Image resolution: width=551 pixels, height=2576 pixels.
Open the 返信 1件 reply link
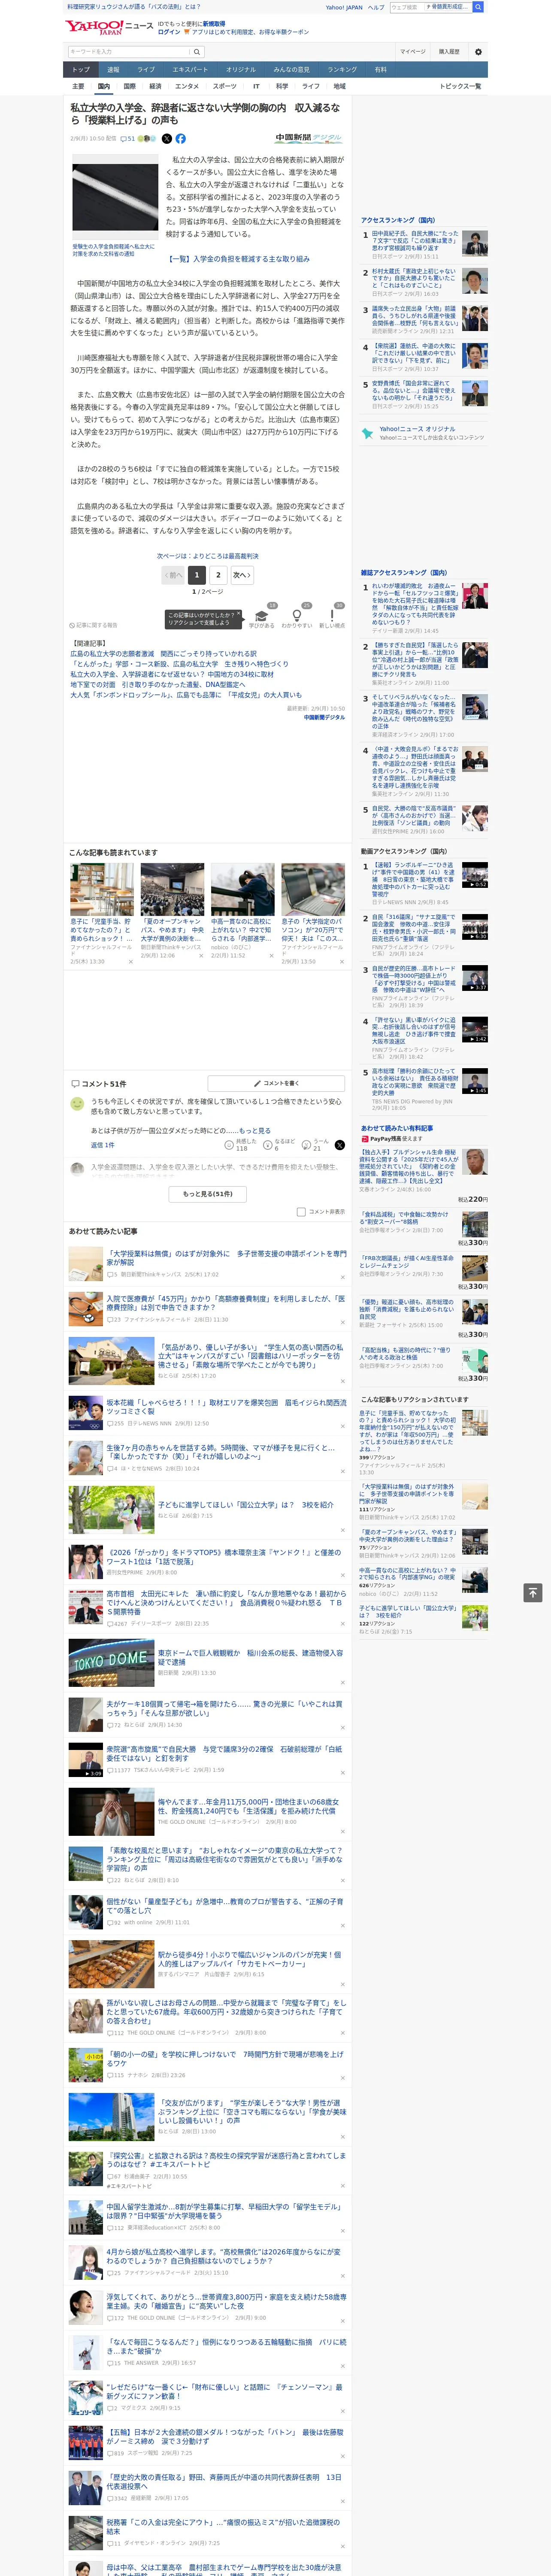[x=102, y=1145]
